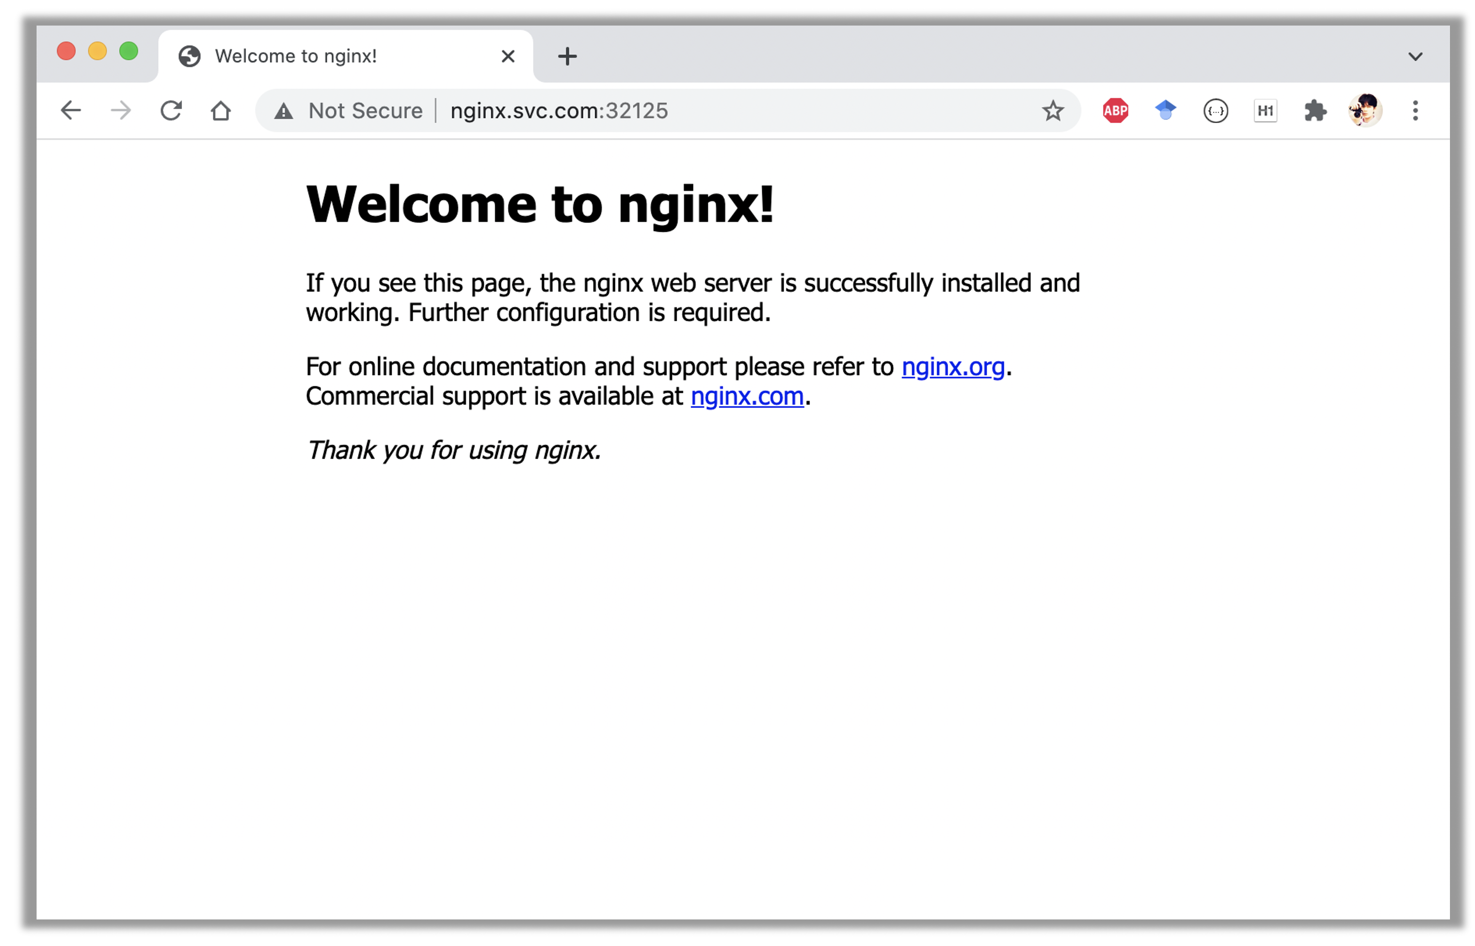Focus the address bar showing nginx.svc.com:32125
The height and width of the screenshot is (946, 1475).
[x=667, y=111]
